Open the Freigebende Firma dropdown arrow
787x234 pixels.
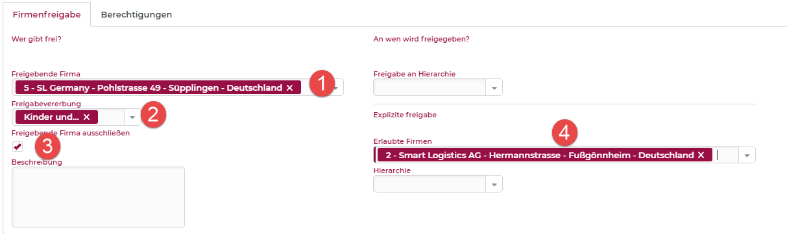336,88
